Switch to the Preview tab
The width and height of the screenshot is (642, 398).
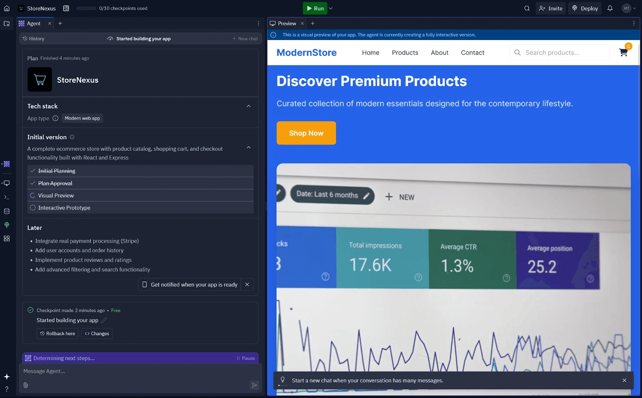(286, 24)
